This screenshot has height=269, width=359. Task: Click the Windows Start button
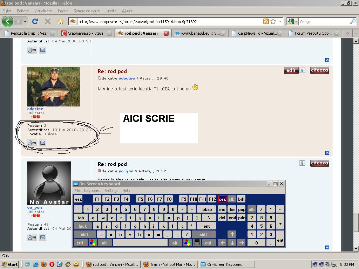[10, 264]
